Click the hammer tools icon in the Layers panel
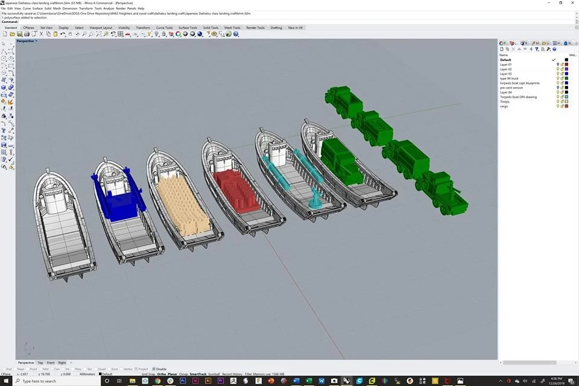 549,49
